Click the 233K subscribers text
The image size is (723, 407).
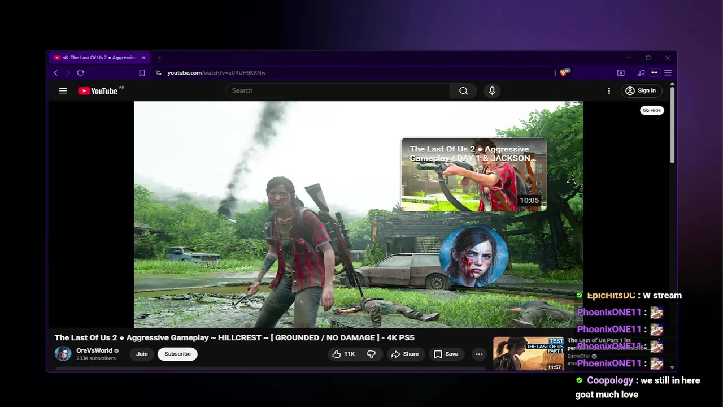point(96,358)
